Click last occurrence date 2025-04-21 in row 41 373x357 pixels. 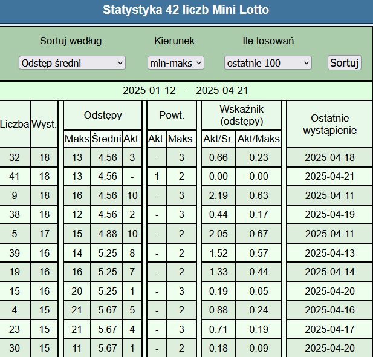[329, 177]
